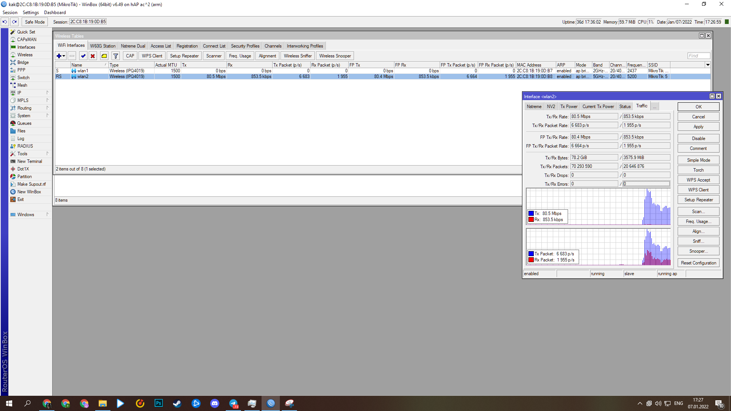Screen dimensions: 731x411
Task: Expand the Routing submenu
Action: click(x=48, y=108)
